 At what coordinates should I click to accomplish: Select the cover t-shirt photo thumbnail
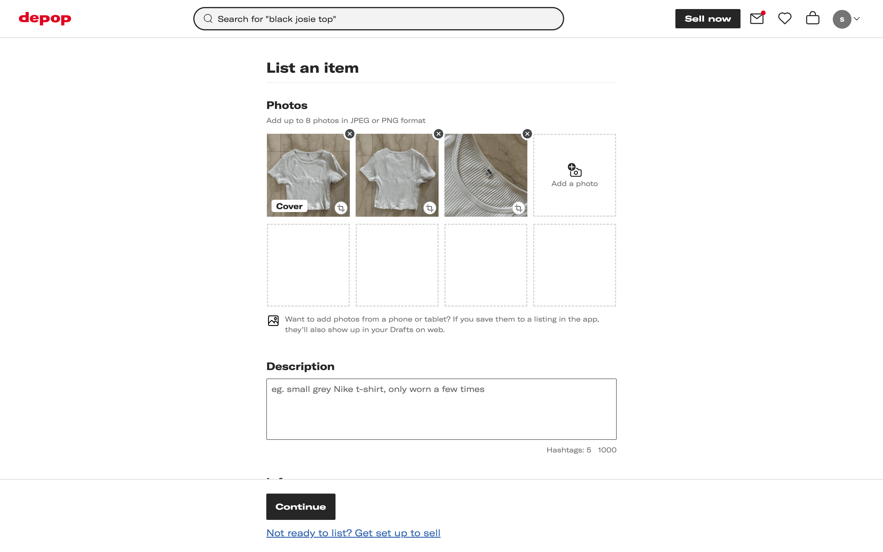click(x=308, y=172)
